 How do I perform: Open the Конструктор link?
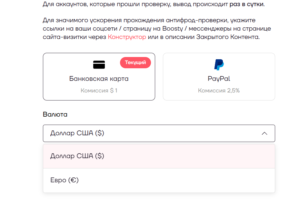[127, 37]
